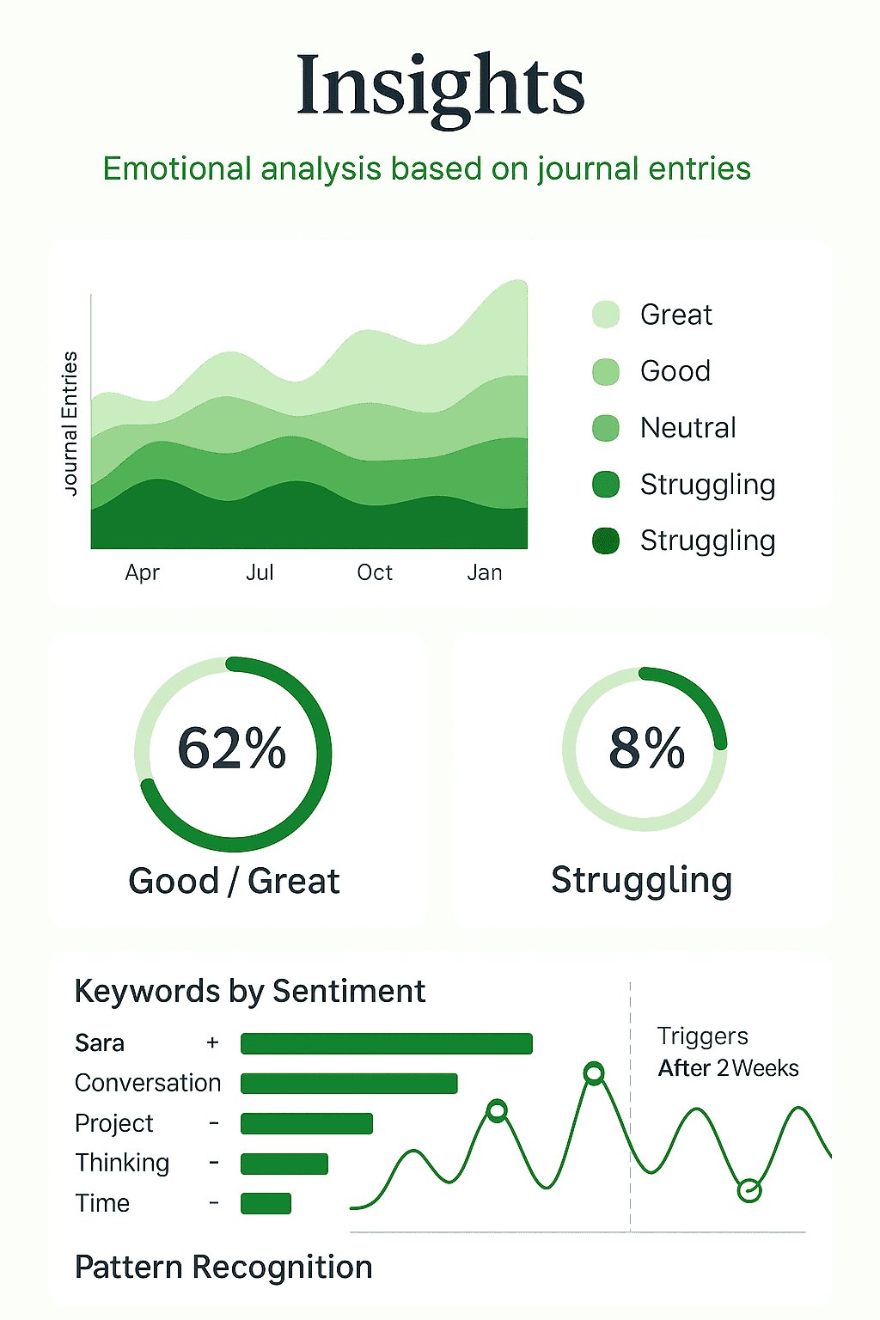Click the first circle marker on trend line

497,1111
